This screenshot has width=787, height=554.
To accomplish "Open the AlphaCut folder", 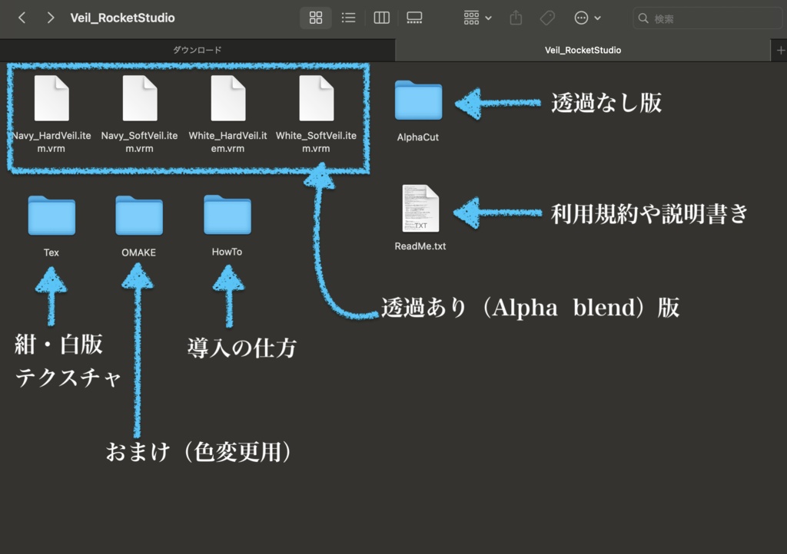I will 417,100.
